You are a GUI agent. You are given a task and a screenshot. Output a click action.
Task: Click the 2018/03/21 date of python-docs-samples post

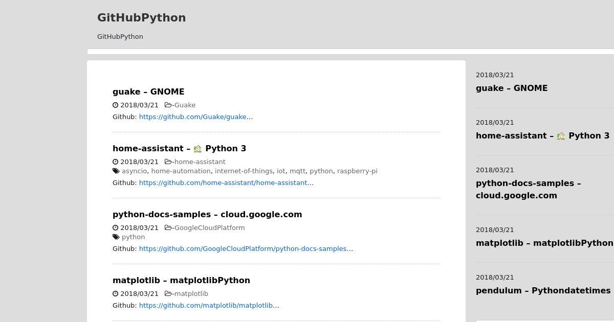tap(139, 228)
